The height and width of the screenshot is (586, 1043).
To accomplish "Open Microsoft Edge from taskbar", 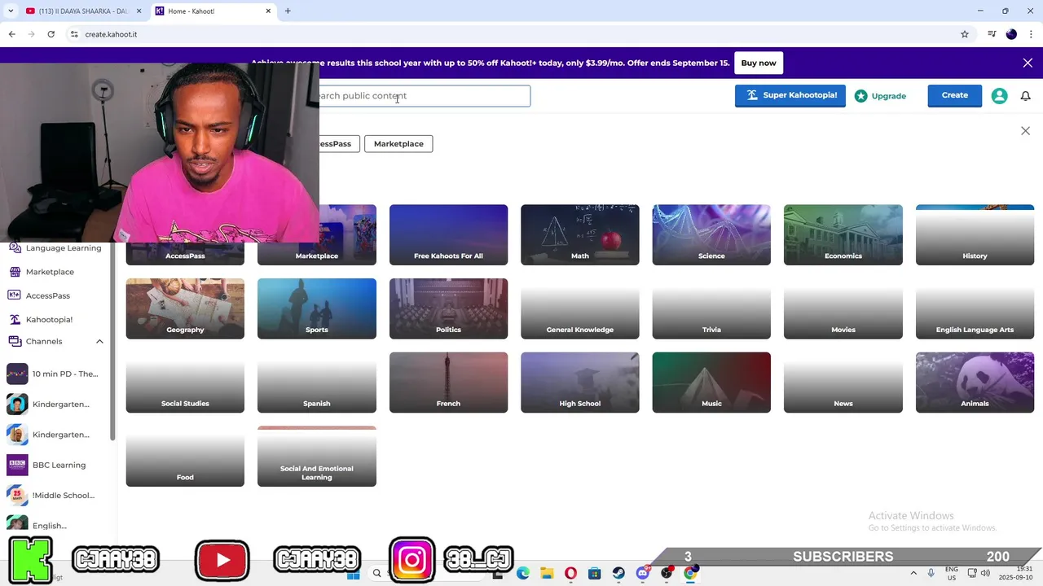I will (523, 573).
